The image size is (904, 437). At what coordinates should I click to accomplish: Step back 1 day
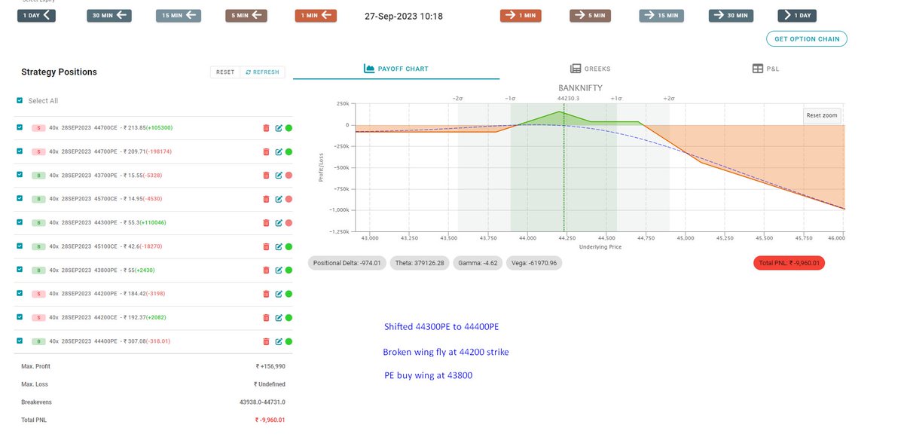click(37, 15)
